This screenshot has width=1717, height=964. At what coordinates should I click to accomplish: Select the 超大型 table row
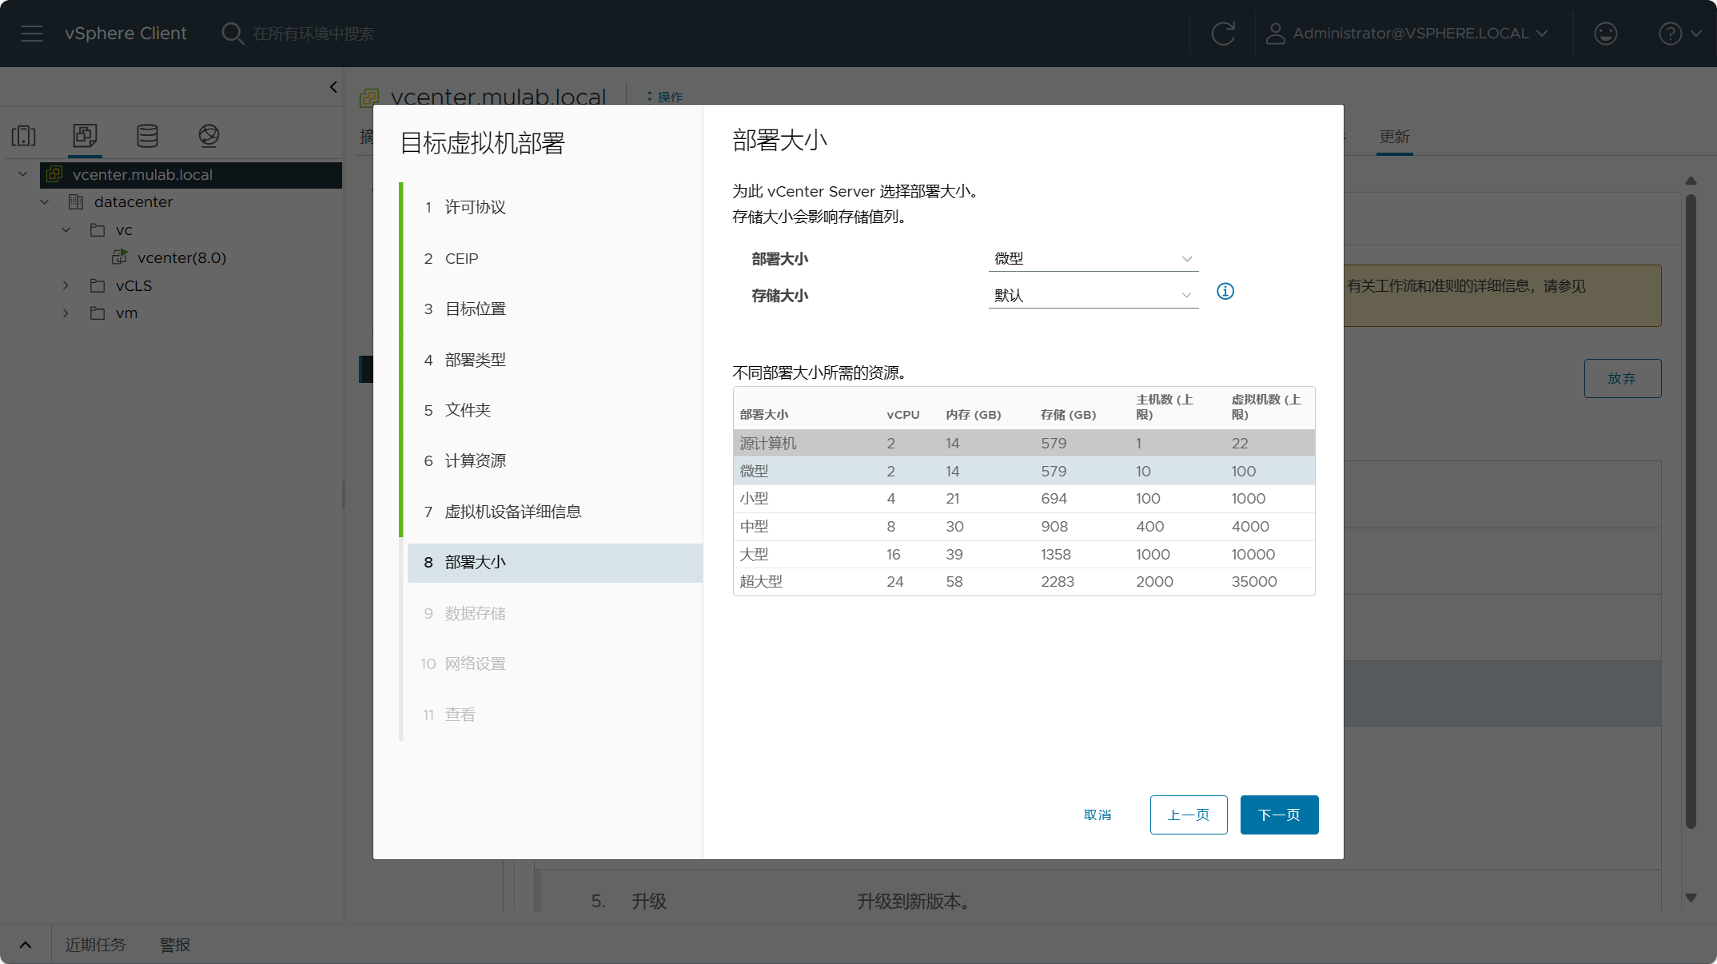(x=1023, y=582)
